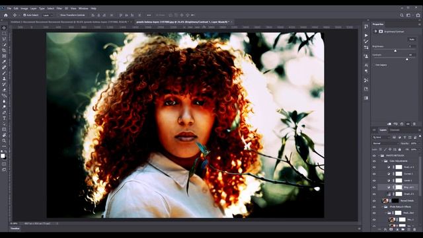This screenshot has width=423, height=238.
Task: Open the Search icon at top right
Action: click(x=402, y=15)
